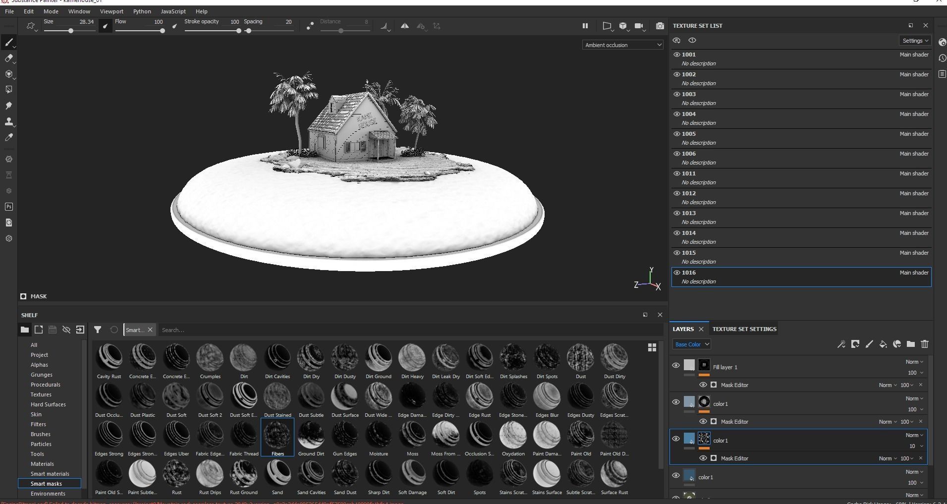Click the Shelf import resources icon
The height and width of the screenshot is (504, 947).
click(80, 330)
